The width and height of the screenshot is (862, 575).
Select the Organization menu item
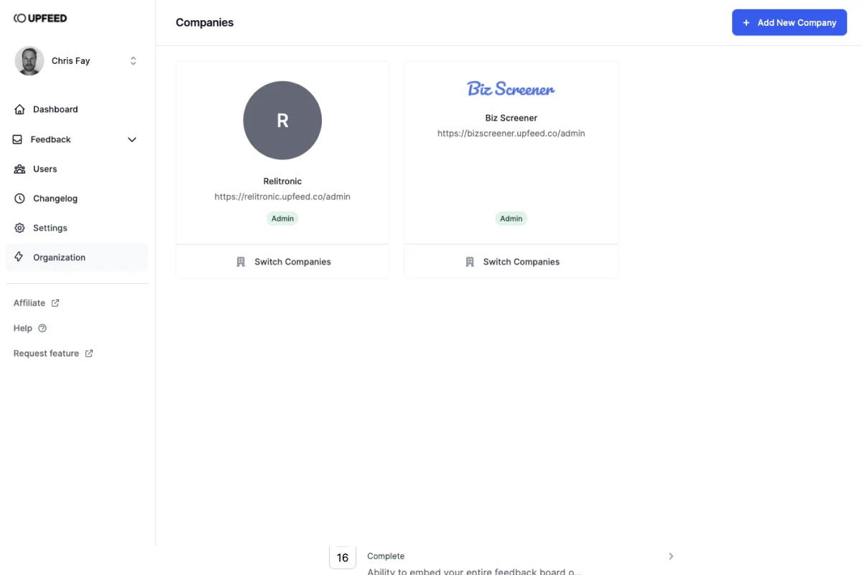77,257
